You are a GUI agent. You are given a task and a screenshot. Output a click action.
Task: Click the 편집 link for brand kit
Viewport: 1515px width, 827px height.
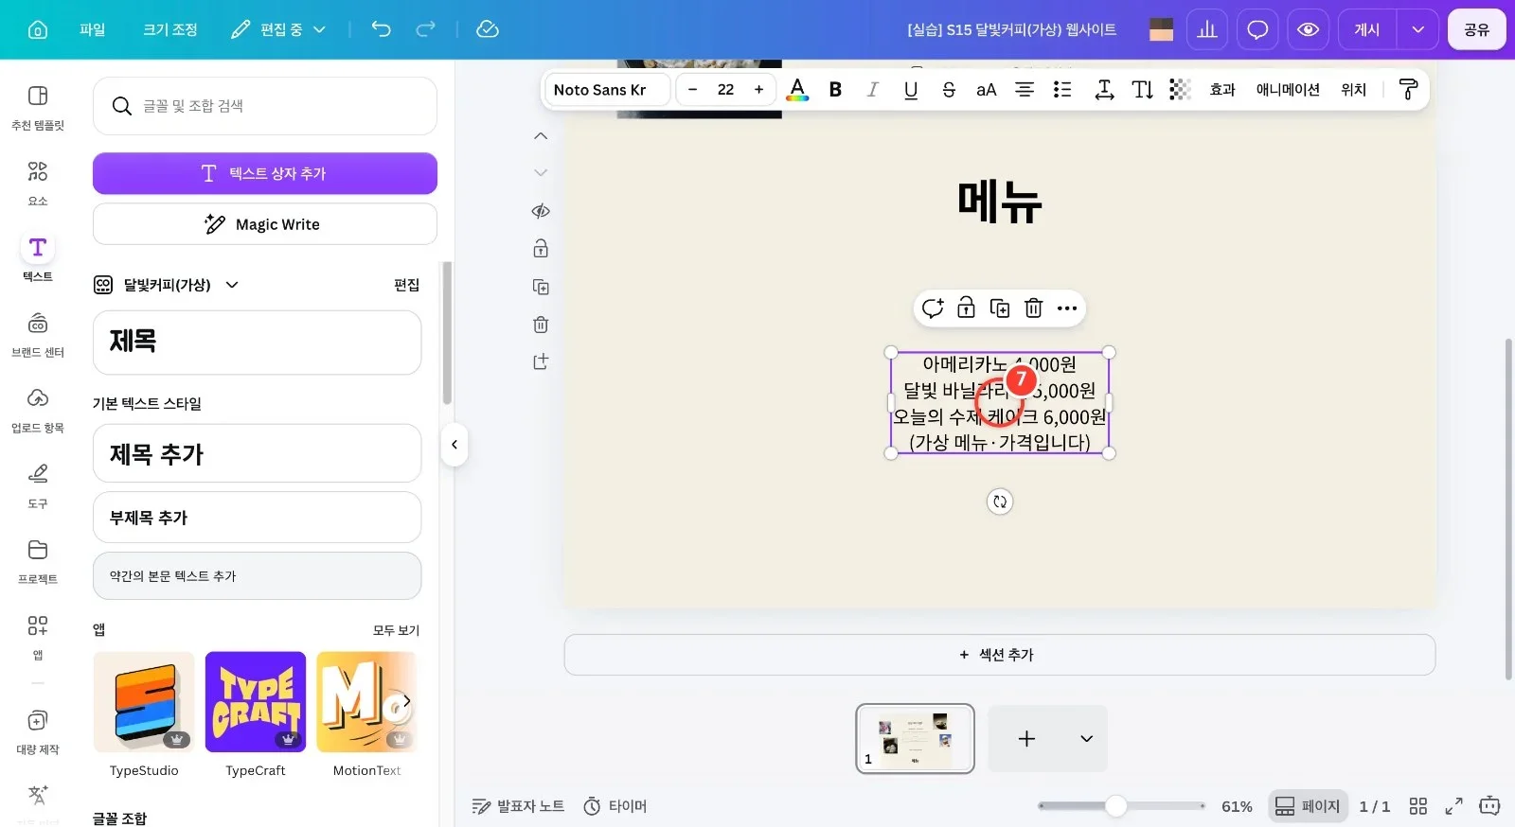[x=406, y=285]
